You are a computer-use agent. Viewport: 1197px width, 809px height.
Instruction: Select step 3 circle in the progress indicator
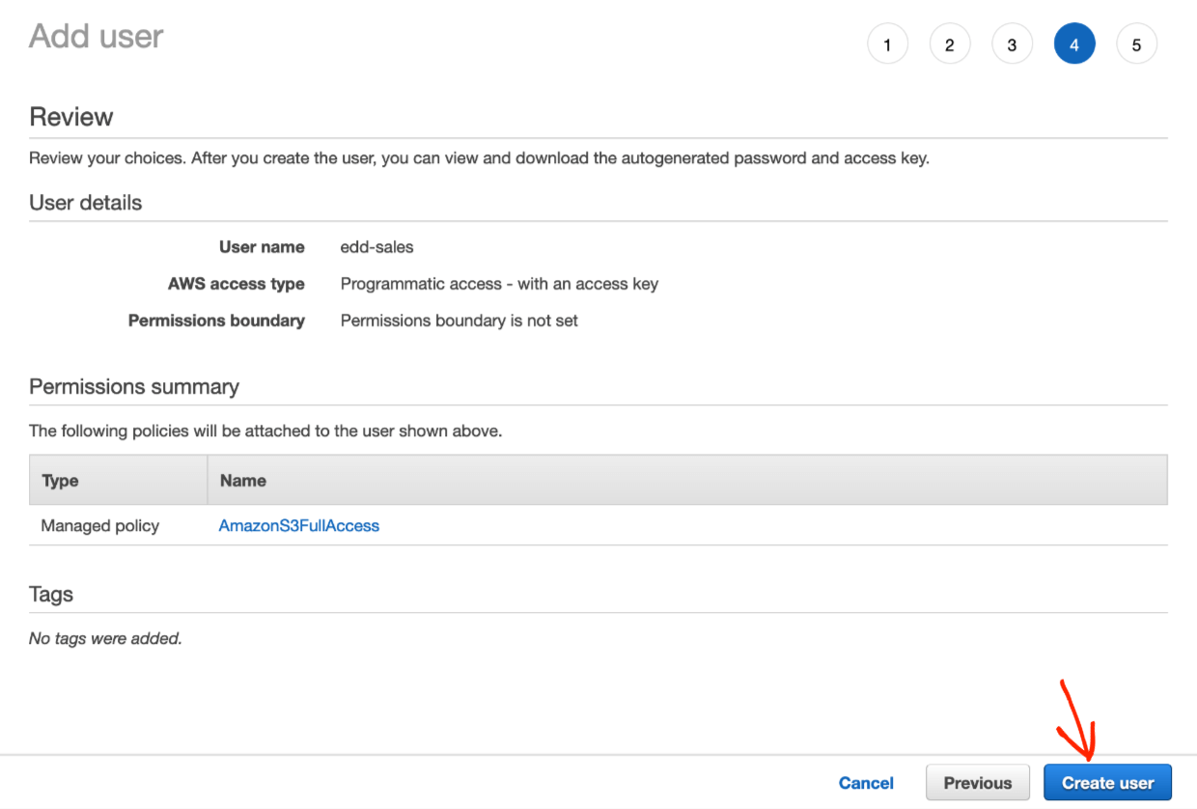point(1012,43)
